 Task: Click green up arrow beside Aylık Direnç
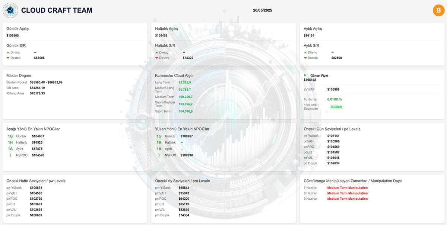click(305, 52)
